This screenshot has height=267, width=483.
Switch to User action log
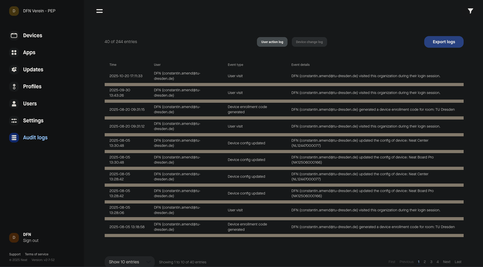click(272, 42)
